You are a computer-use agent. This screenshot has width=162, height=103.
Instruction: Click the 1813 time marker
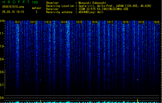[x=48, y=22]
